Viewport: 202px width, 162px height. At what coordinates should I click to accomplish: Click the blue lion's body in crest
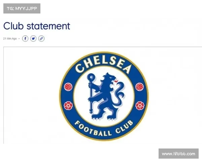(x=106, y=96)
